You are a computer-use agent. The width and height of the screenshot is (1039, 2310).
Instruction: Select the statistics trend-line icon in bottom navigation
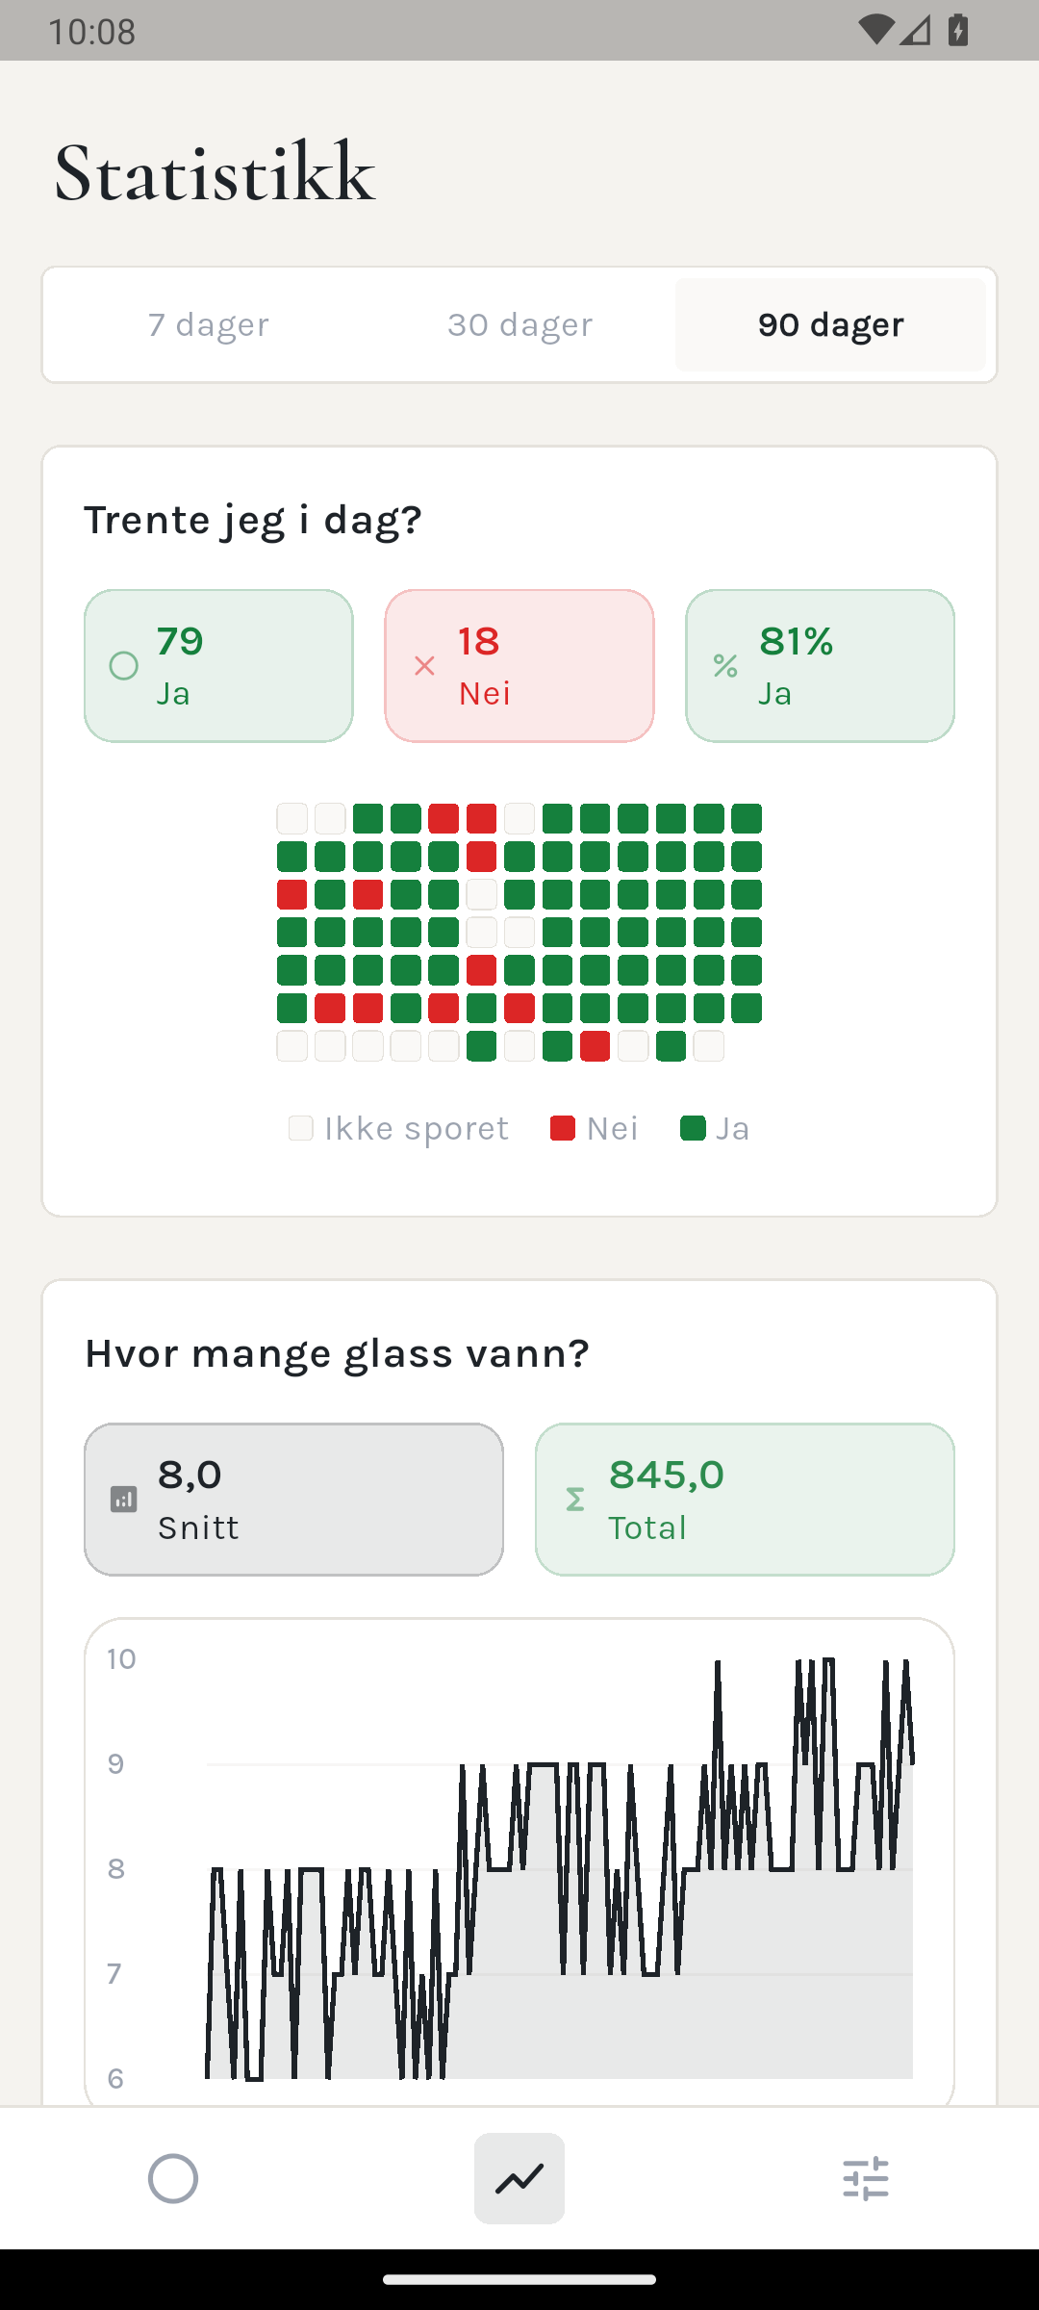coord(519,2178)
